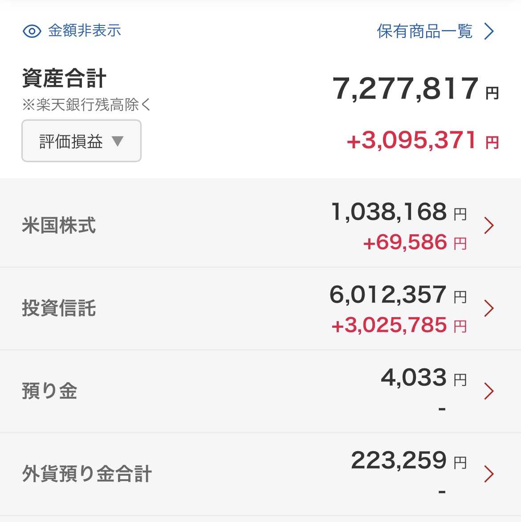Click the red chevron for 投資信託

pos(488,308)
